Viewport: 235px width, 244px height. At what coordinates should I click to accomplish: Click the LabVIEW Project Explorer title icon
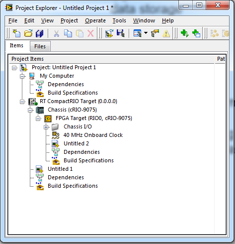tap(9, 8)
